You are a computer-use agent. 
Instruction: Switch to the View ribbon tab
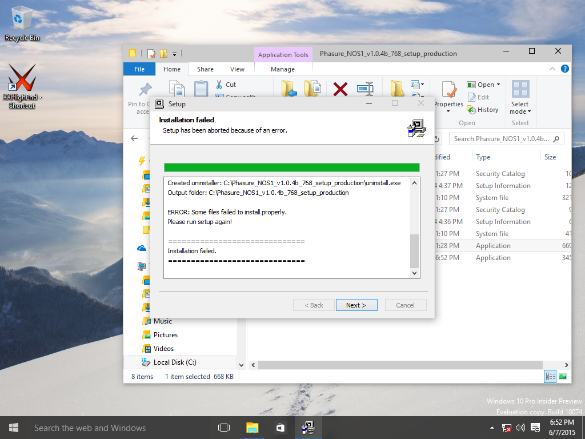tap(237, 69)
